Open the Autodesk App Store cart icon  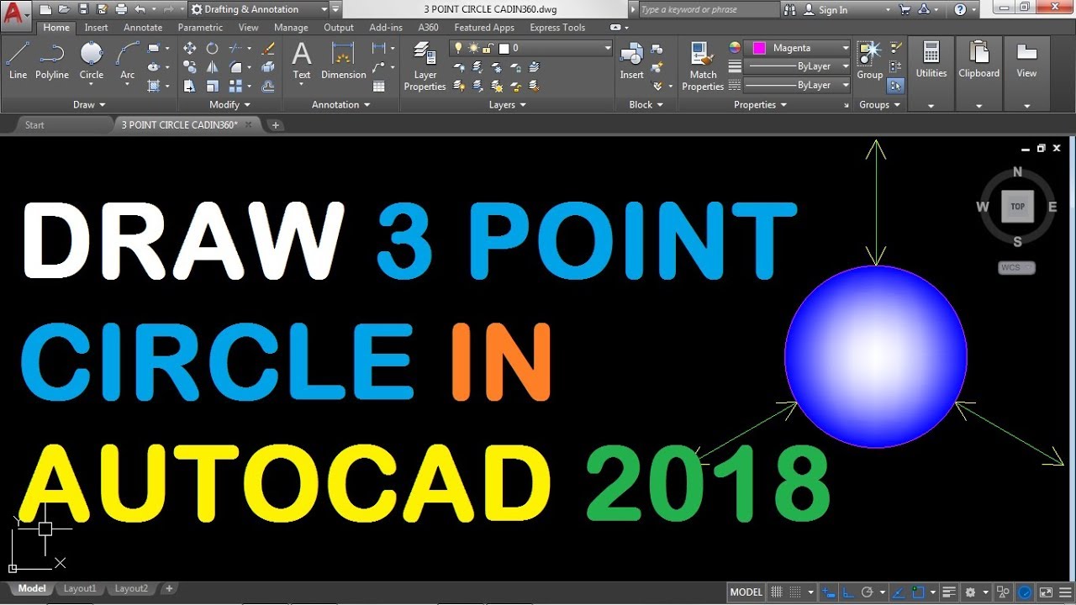[x=905, y=9]
